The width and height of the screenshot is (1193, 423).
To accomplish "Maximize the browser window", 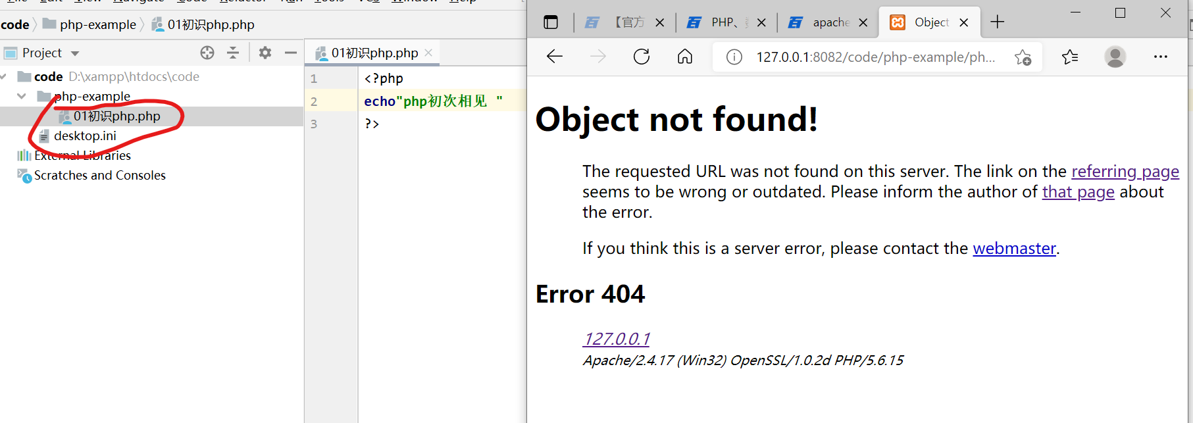I will tap(1121, 12).
